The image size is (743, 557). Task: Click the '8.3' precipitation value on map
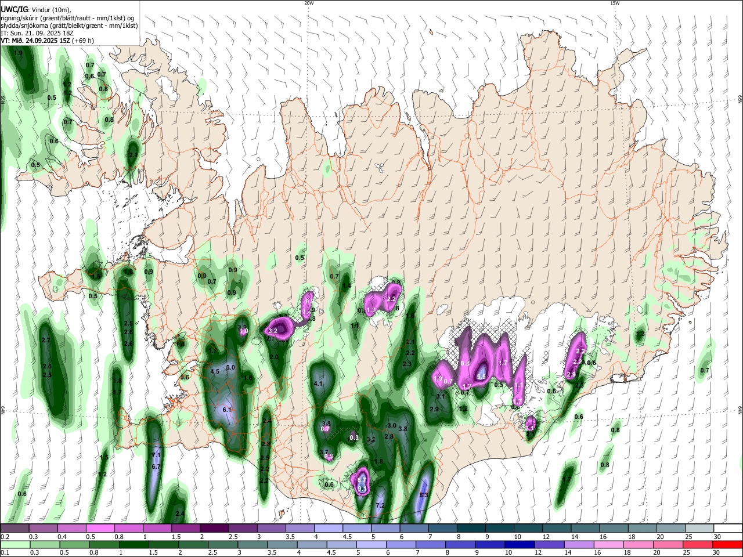tap(423, 495)
